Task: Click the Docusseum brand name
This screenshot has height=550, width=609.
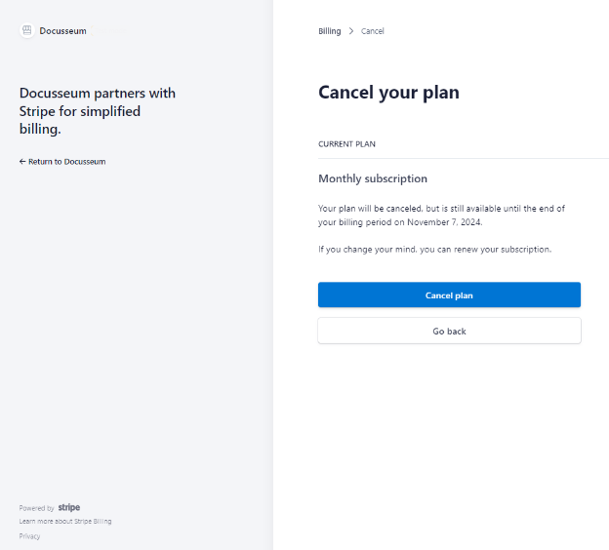Action: click(62, 31)
